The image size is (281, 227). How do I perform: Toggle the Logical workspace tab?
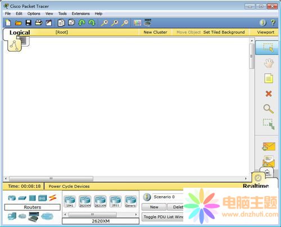(x=20, y=33)
